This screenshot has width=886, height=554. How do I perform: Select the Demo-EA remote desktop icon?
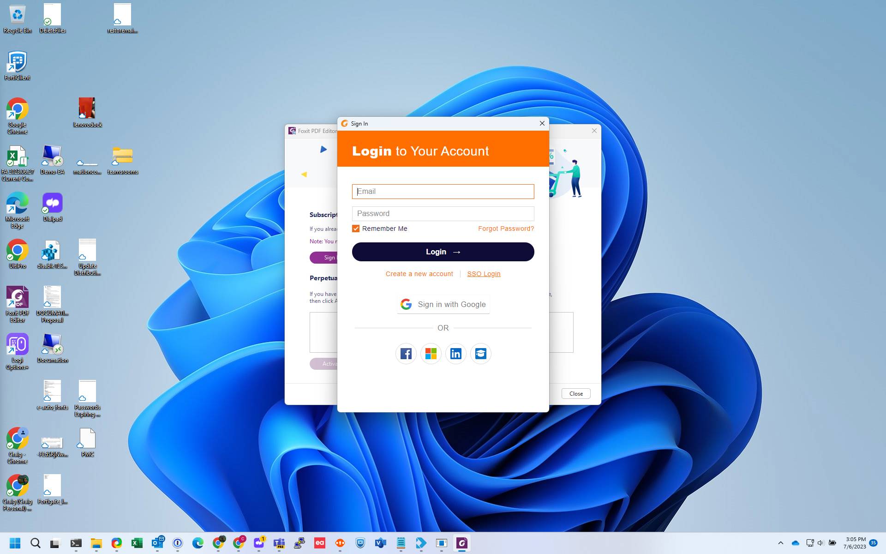(x=52, y=160)
